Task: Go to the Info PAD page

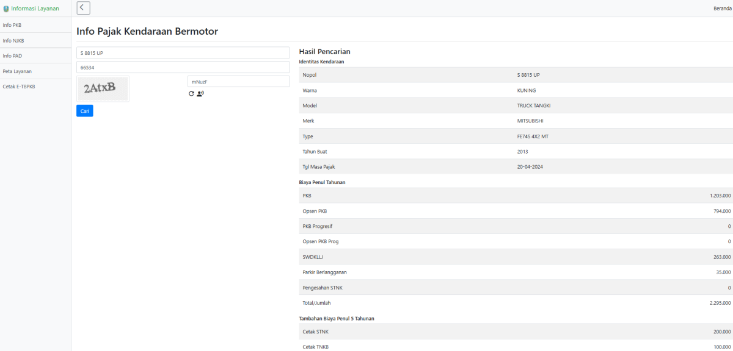Action: point(12,56)
